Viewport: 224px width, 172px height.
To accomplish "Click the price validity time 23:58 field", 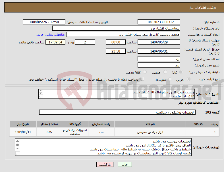I will [x=116, y=51].
